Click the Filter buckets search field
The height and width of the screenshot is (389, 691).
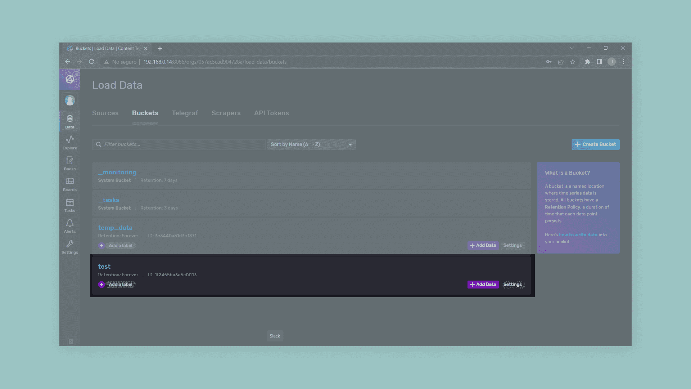[x=179, y=144]
